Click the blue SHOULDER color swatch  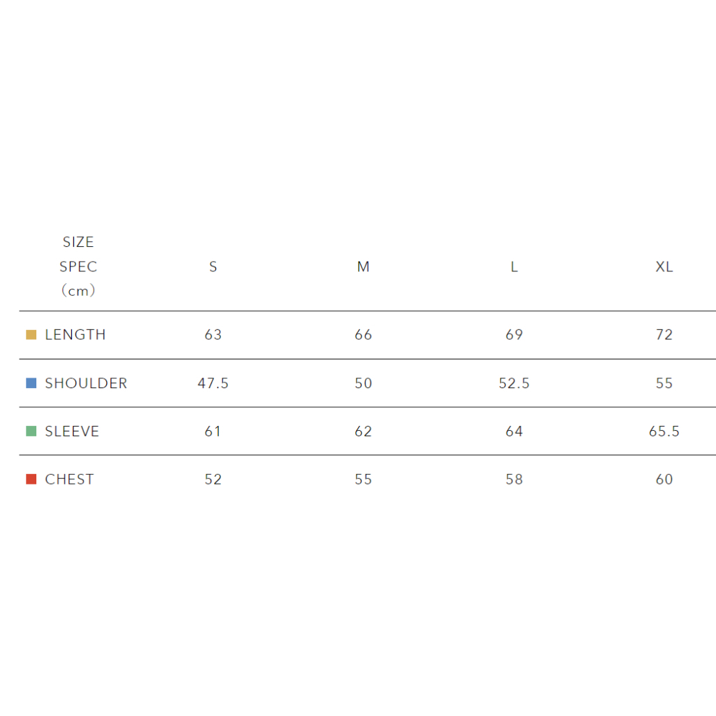click(31, 383)
